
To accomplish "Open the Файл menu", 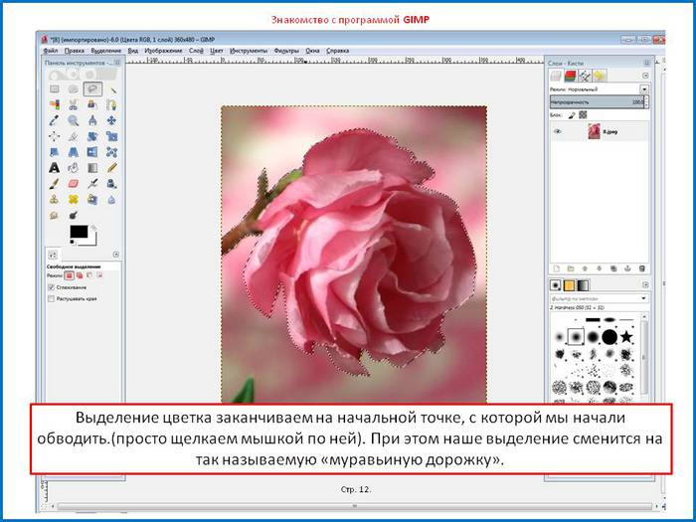I will click(x=51, y=51).
